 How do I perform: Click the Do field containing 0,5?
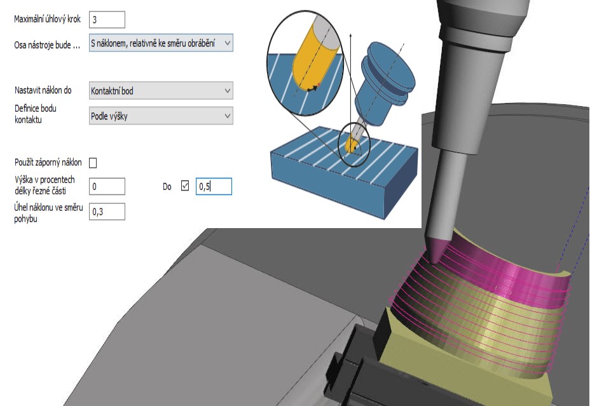213,186
